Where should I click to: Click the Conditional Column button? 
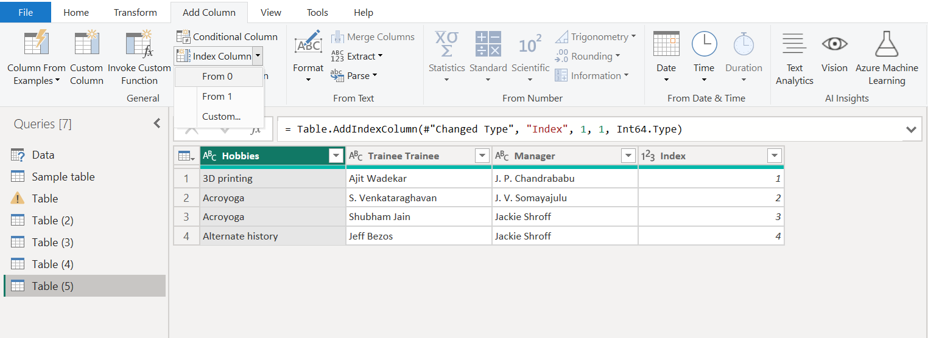point(227,36)
